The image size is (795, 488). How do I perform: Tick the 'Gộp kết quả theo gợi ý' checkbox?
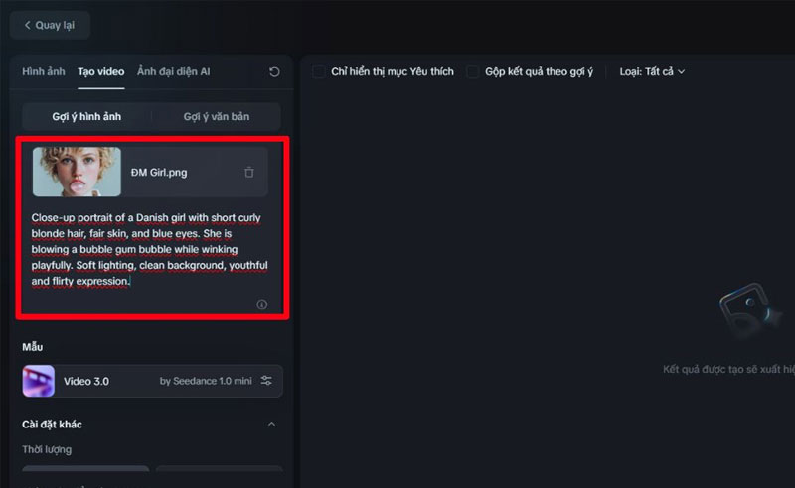(x=473, y=71)
